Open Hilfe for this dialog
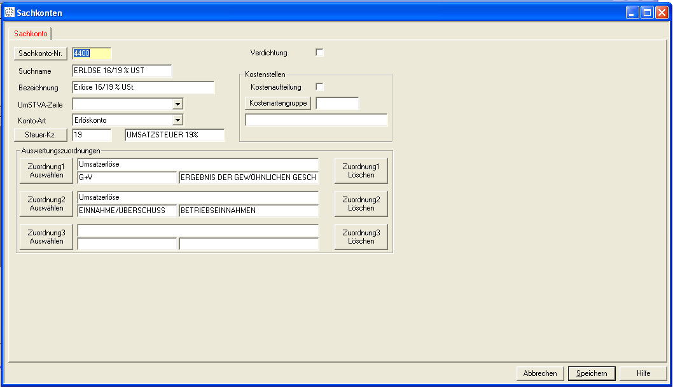This screenshot has width=673, height=388. [643, 373]
